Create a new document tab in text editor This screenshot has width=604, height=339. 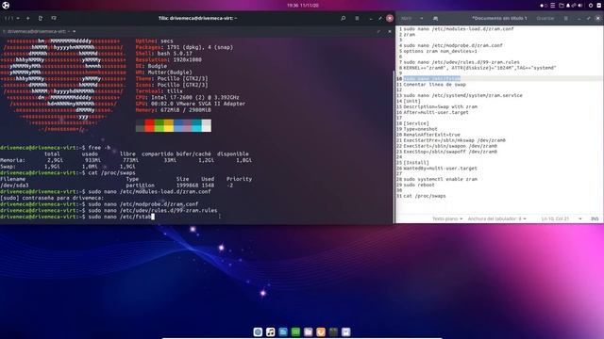click(x=435, y=18)
